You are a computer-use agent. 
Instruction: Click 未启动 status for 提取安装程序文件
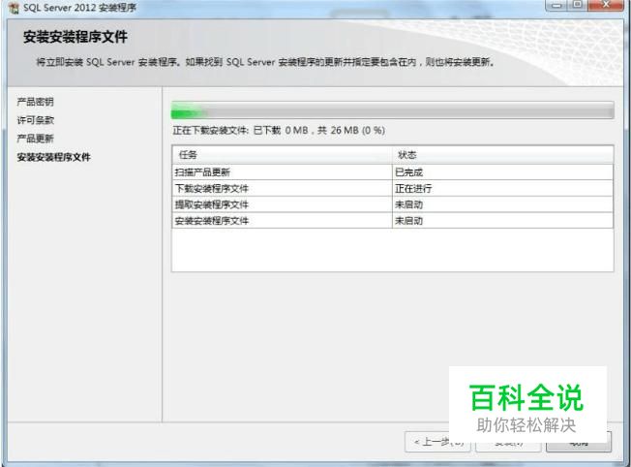pos(502,204)
